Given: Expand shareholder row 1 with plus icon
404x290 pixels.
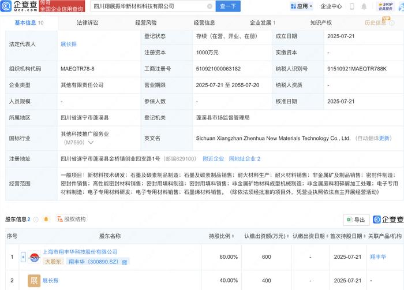Looking at the screenshot, I should pyautogui.click(x=23, y=257).
